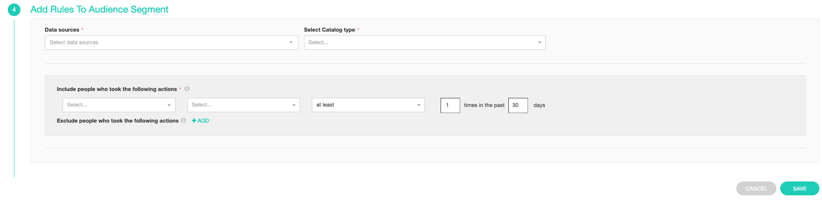Expand the 'at least' frequency dropdown
The image size is (822, 204).
point(363,105)
